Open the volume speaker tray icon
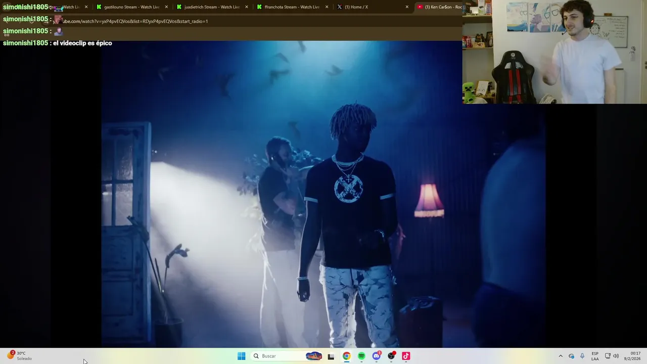Image resolution: width=647 pixels, height=364 pixels. click(616, 356)
